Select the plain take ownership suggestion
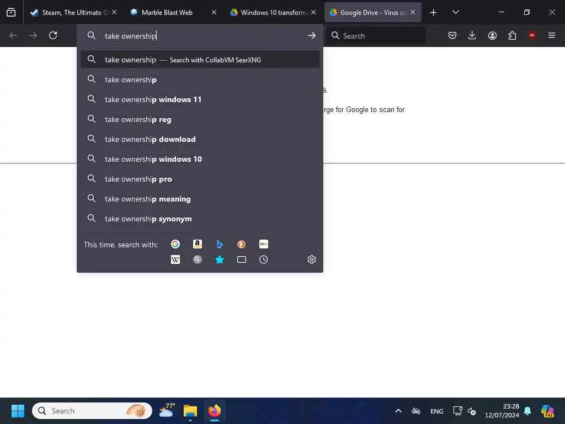This screenshot has width=565, height=424. (x=200, y=79)
